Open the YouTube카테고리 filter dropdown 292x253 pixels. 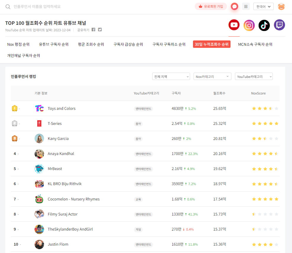(254, 76)
